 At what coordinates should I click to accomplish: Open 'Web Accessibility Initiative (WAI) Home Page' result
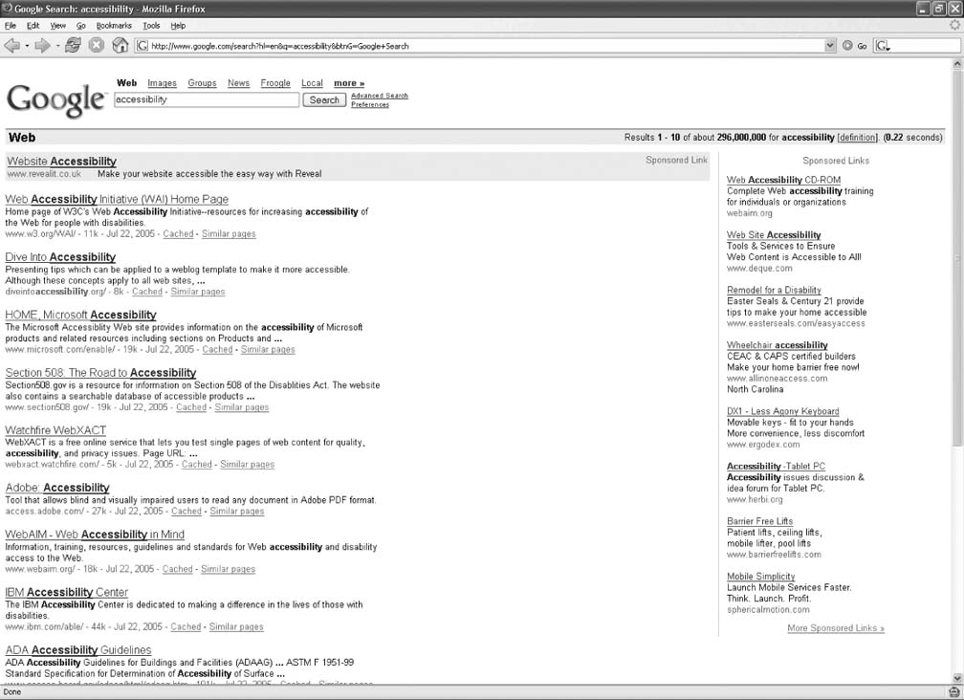click(117, 199)
